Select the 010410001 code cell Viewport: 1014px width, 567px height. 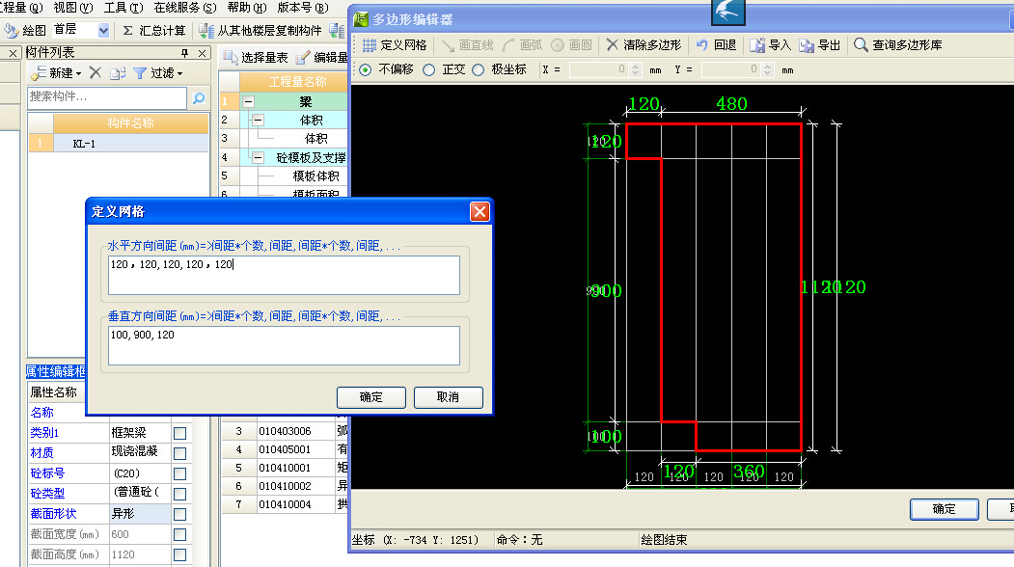pos(295,468)
